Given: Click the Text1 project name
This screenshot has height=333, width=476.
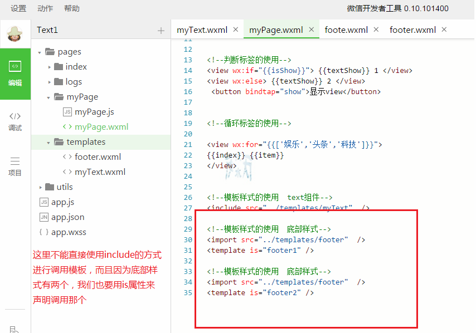Looking at the screenshot, I should click(x=47, y=30).
